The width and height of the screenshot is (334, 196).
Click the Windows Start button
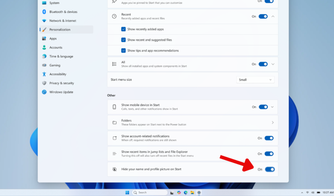pos(127,193)
